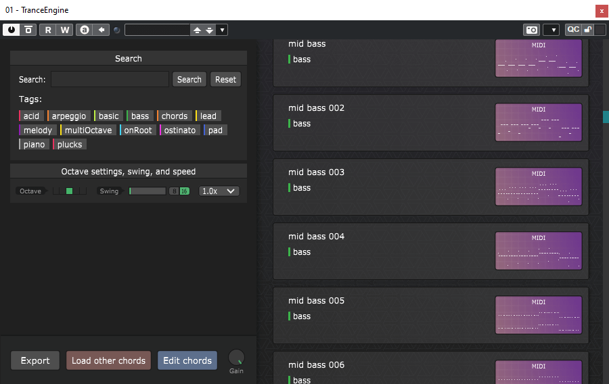Click Load other chords button
The height and width of the screenshot is (384, 609).
point(108,360)
